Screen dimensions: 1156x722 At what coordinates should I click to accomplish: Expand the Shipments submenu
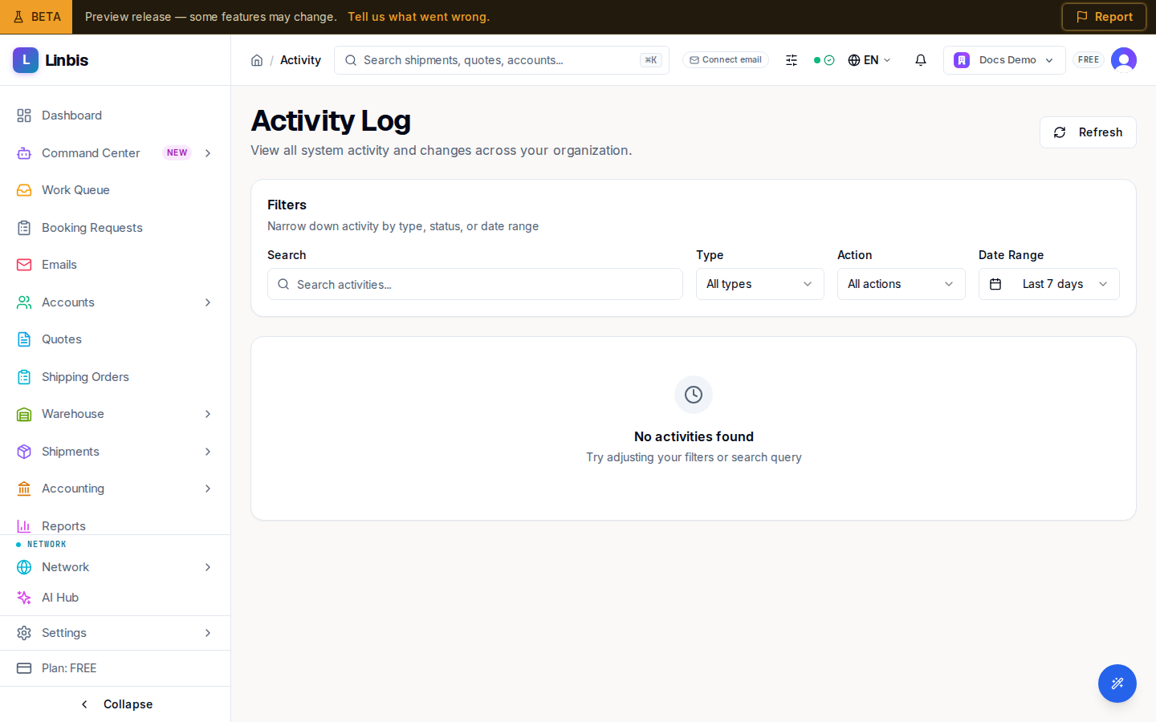[208, 452]
